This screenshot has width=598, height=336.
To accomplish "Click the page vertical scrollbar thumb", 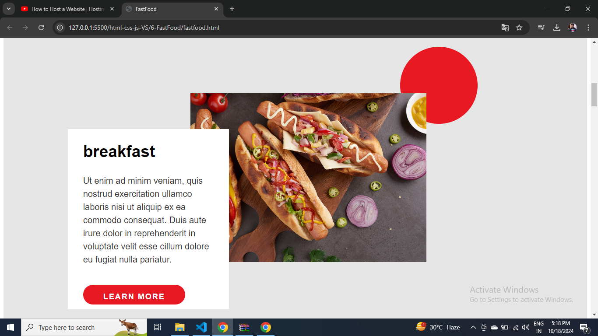I will [x=594, y=94].
